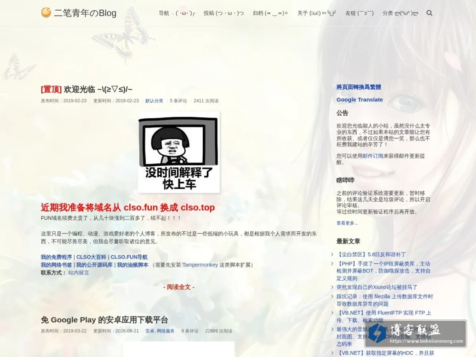
Task: Open the 关于 menu item
Action: pos(317,13)
